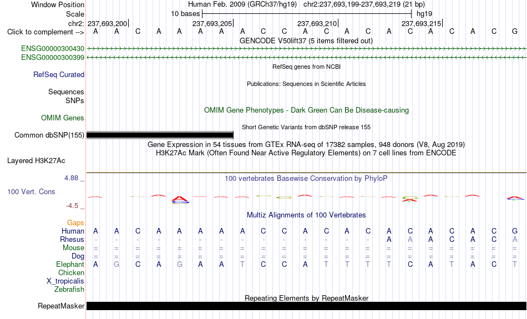Image resolution: width=527 pixels, height=319 pixels.
Task: Open the 'H3K27Ac Mark' ENCODE track title
Action: coord(306,153)
